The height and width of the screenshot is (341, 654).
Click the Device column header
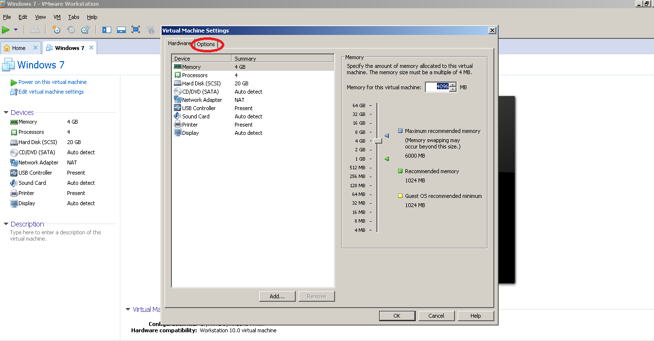pyautogui.click(x=201, y=59)
